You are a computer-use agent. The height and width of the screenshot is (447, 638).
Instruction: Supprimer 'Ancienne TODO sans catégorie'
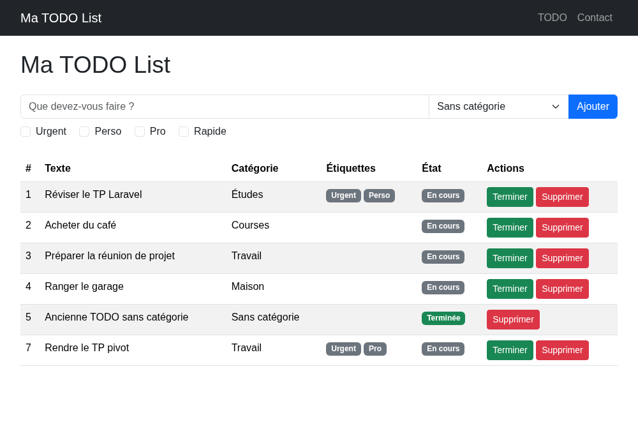[x=513, y=319]
